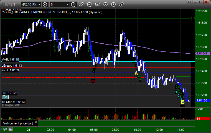Select the Vol (current price bar) tab
The image size is (211, 133).
click(x=18, y=123)
